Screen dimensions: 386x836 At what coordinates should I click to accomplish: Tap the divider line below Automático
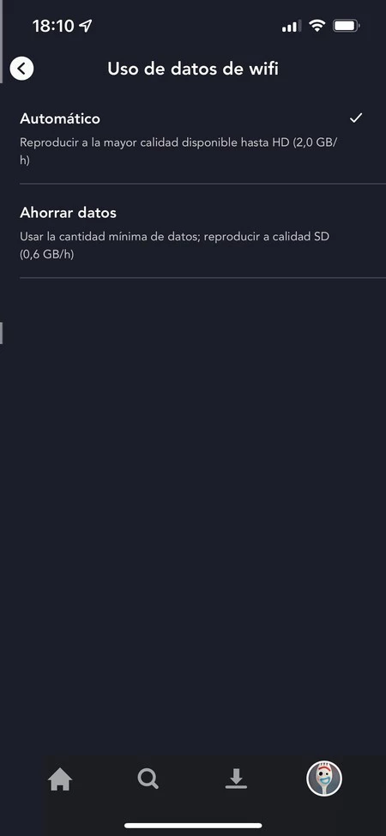click(202, 184)
